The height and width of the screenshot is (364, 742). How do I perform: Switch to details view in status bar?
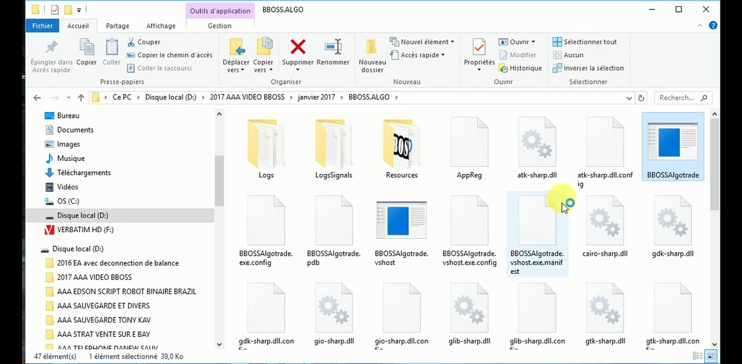(x=697, y=356)
